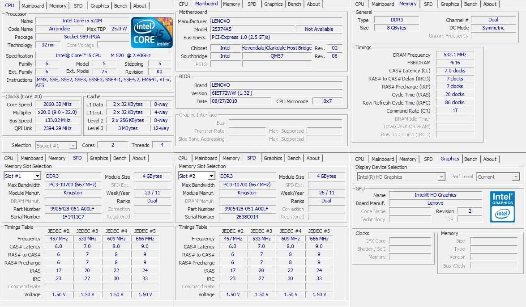Click Board Manuf. value Lenovo

point(436,203)
